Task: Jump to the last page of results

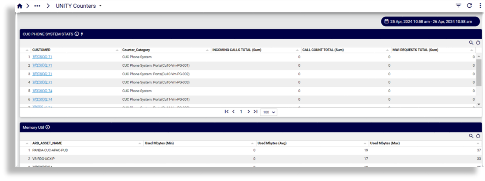Action: pyautogui.click(x=256, y=112)
